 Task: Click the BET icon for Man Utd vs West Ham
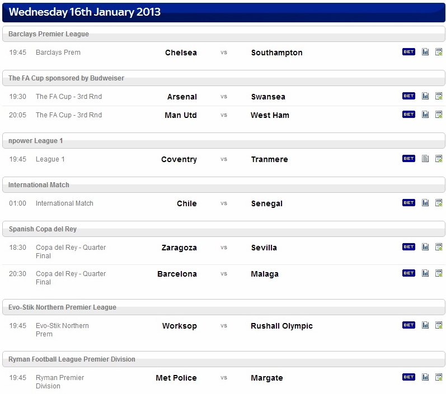409,115
